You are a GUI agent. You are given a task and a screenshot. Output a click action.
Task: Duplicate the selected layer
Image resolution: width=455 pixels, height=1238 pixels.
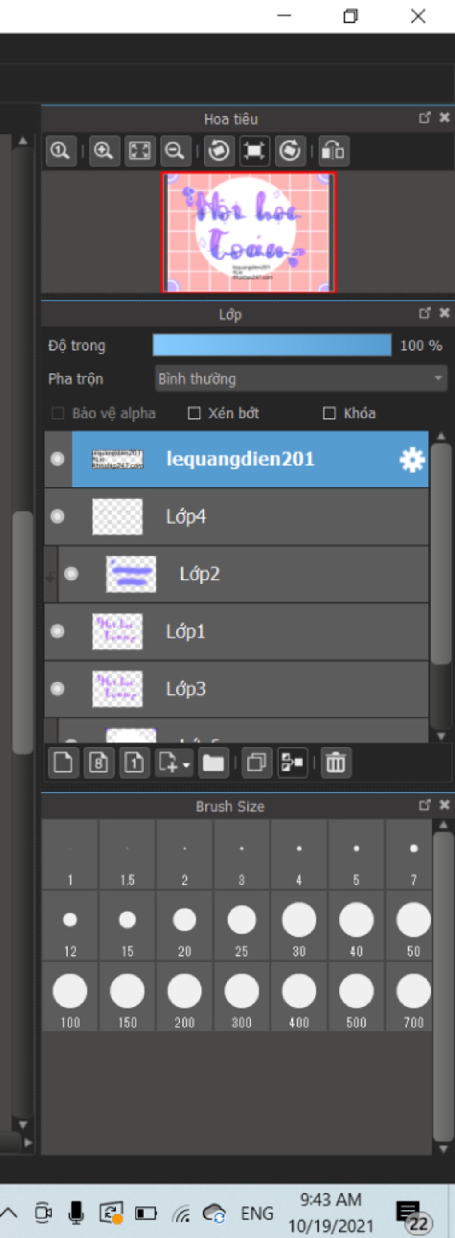click(256, 763)
